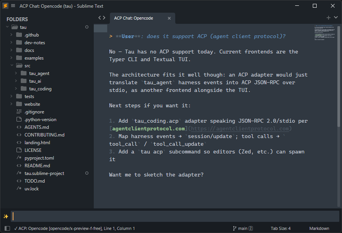Image resolution: width=342 pixels, height=233 pixels.
Task: Click the .gitignore file icon
Action: point(19,112)
